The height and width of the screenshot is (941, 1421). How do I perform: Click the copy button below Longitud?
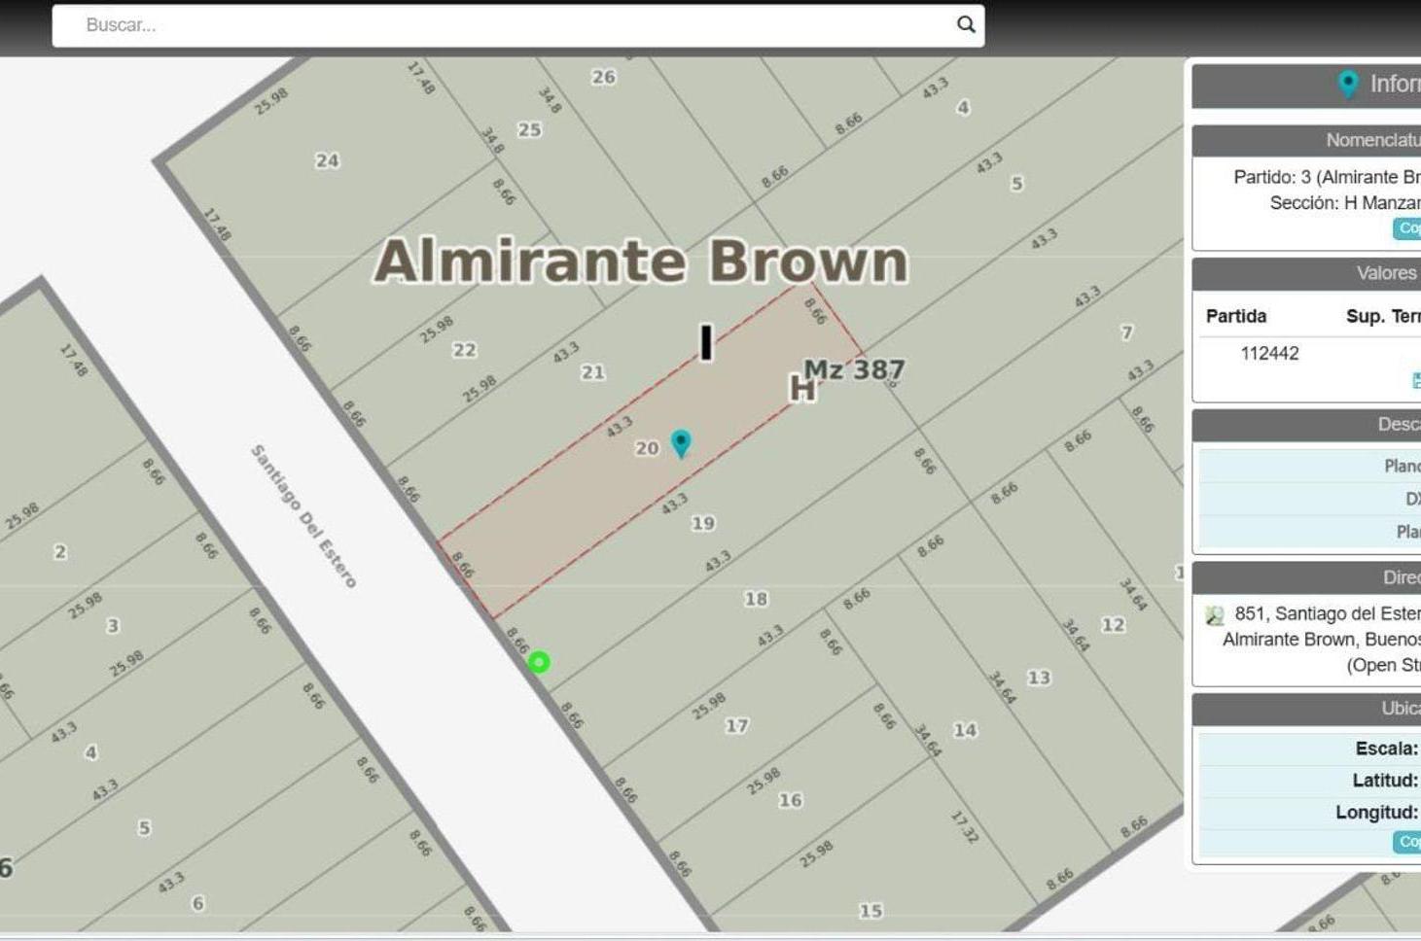(1407, 842)
